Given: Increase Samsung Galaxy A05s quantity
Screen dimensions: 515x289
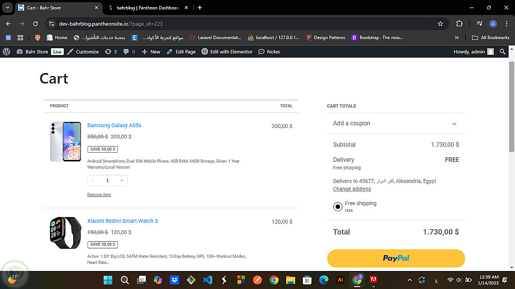Looking at the screenshot, I should tap(122, 180).
